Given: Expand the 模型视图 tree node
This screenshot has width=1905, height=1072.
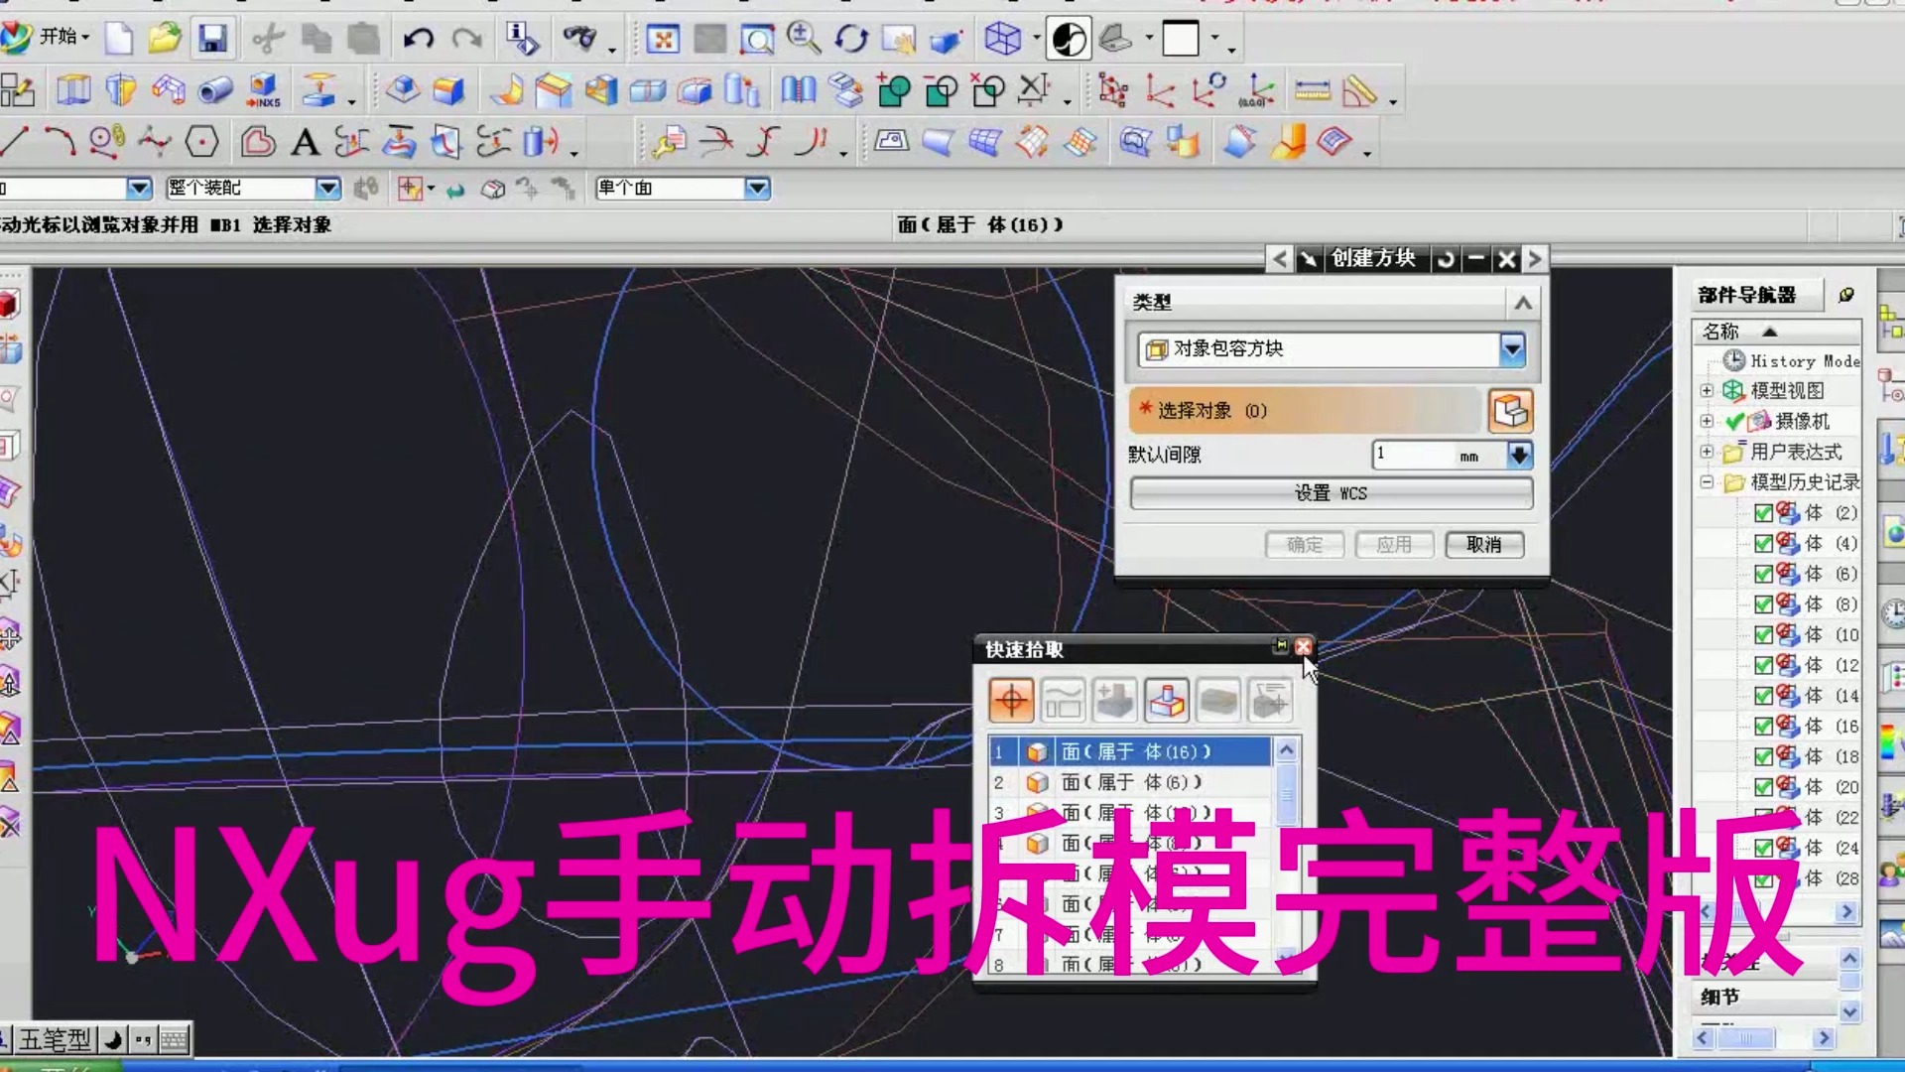Looking at the screenshot, I should (x=1707, y=390).
